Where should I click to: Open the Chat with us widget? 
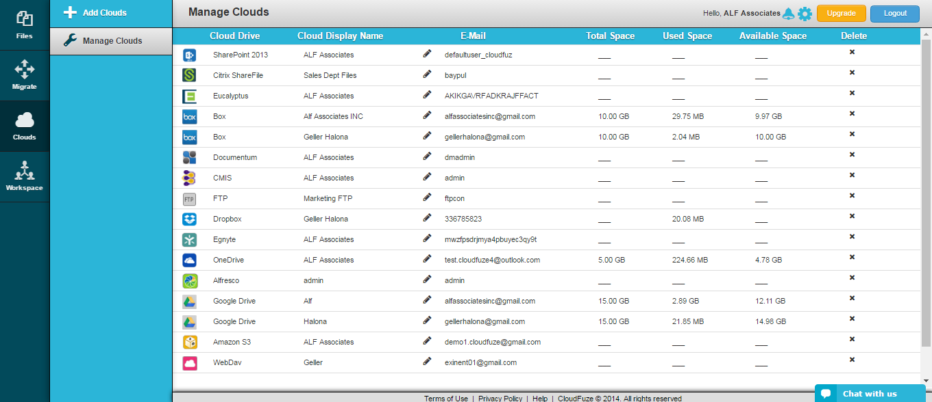click(x=870, y=393)
